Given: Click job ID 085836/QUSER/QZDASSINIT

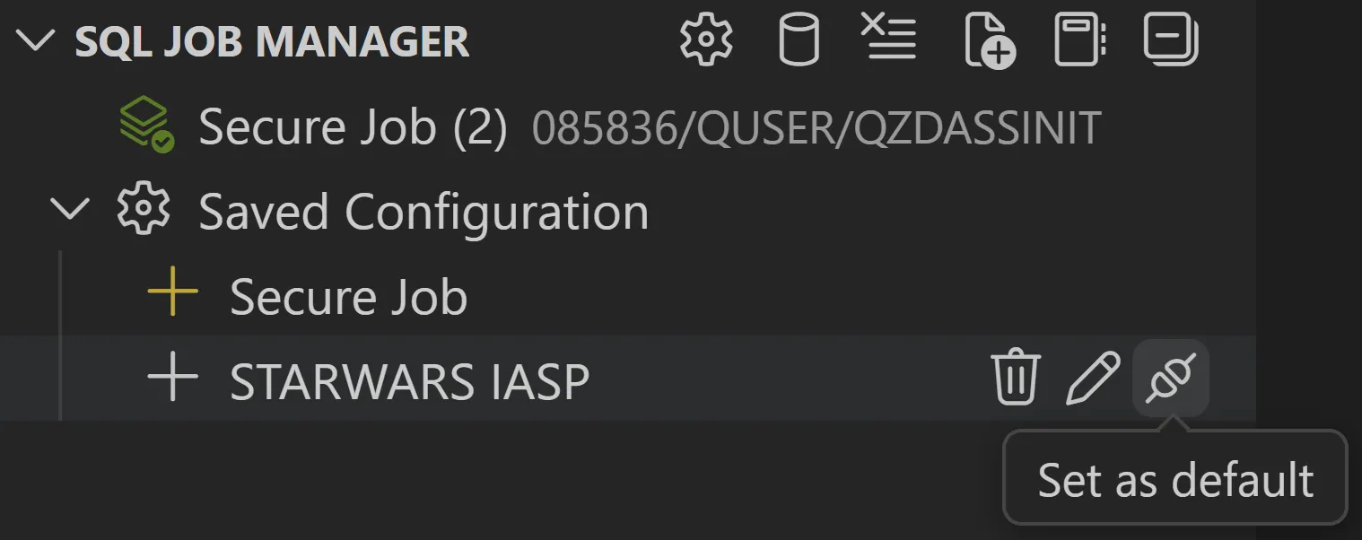Looking at the screenshot, I should [816, 129].
